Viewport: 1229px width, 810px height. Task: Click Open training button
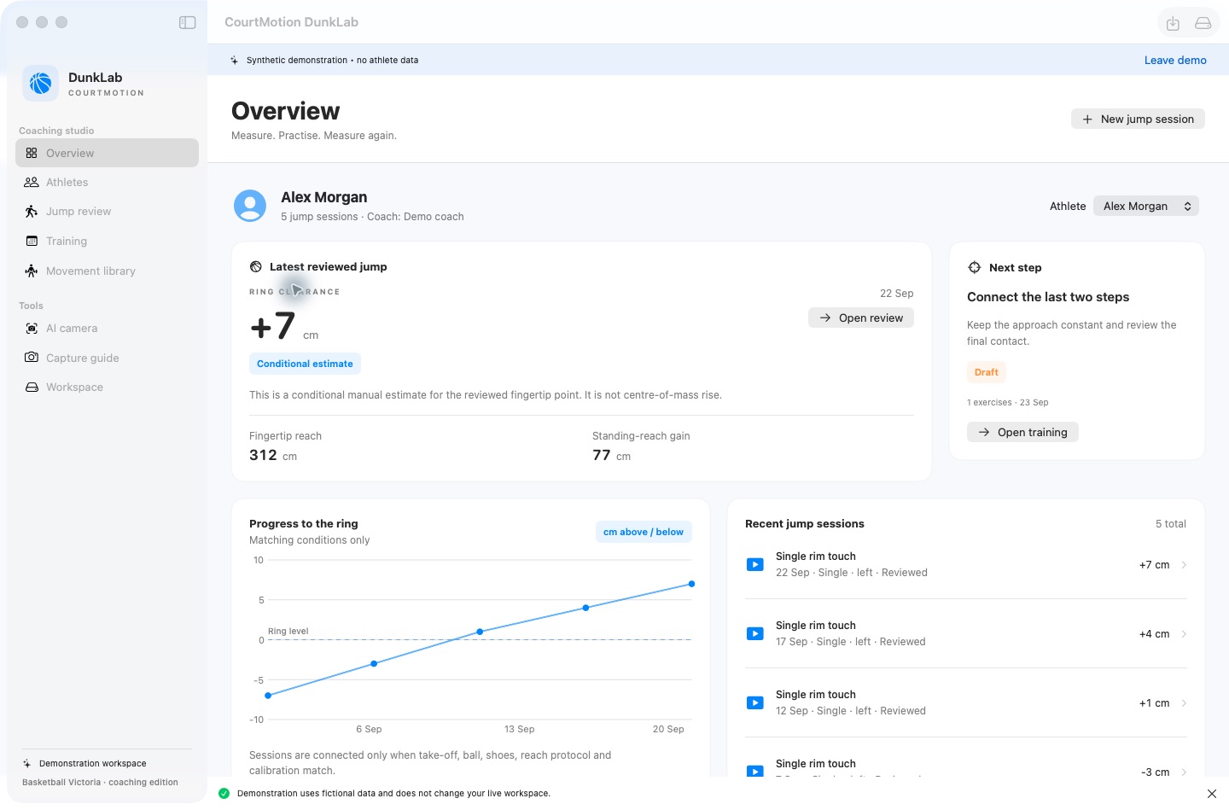point(1022,432)
